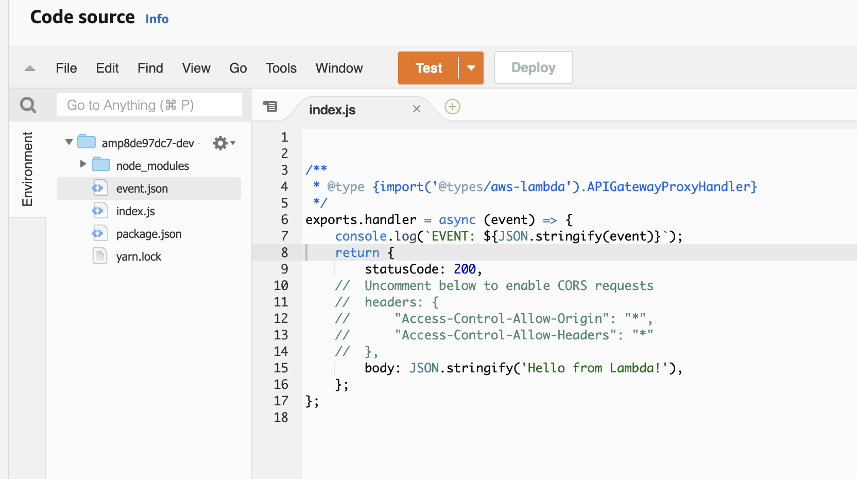This screenshot has height=479, width=857.
Task: Click the @type APIGatewayProxyHandler comment
Action: tap(535, 186)
